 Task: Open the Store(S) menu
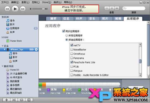pos(47,2)
